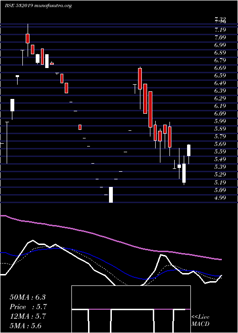Image resolution: width=238 pixels, height=333 pixels.
Task: Click the 5.99 price axis value
Action: tap(220, 121)
